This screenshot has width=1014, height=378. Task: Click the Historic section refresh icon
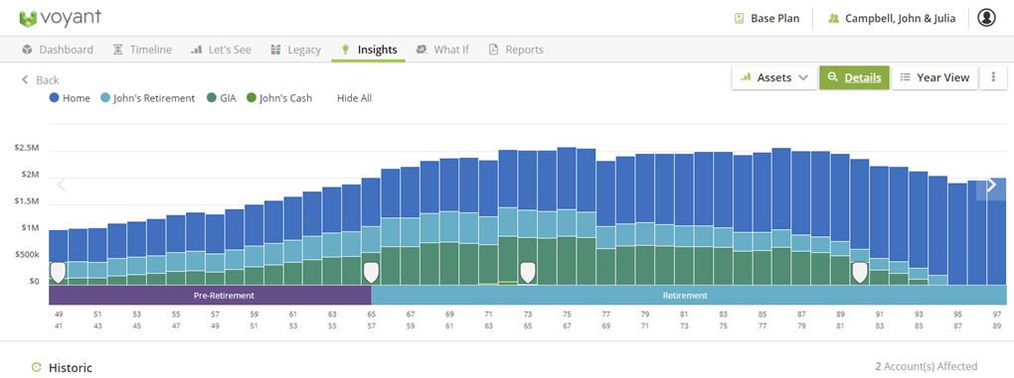point(37,368)
